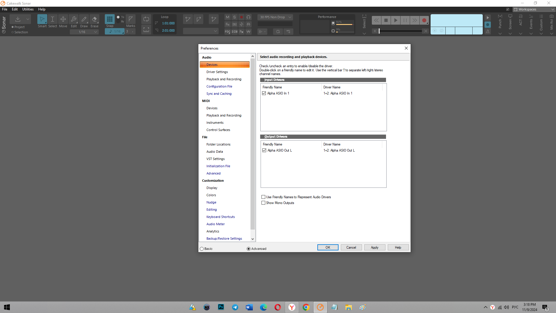Click the export download icon
Screen dimensions: 556x313
tap(18, 19)
